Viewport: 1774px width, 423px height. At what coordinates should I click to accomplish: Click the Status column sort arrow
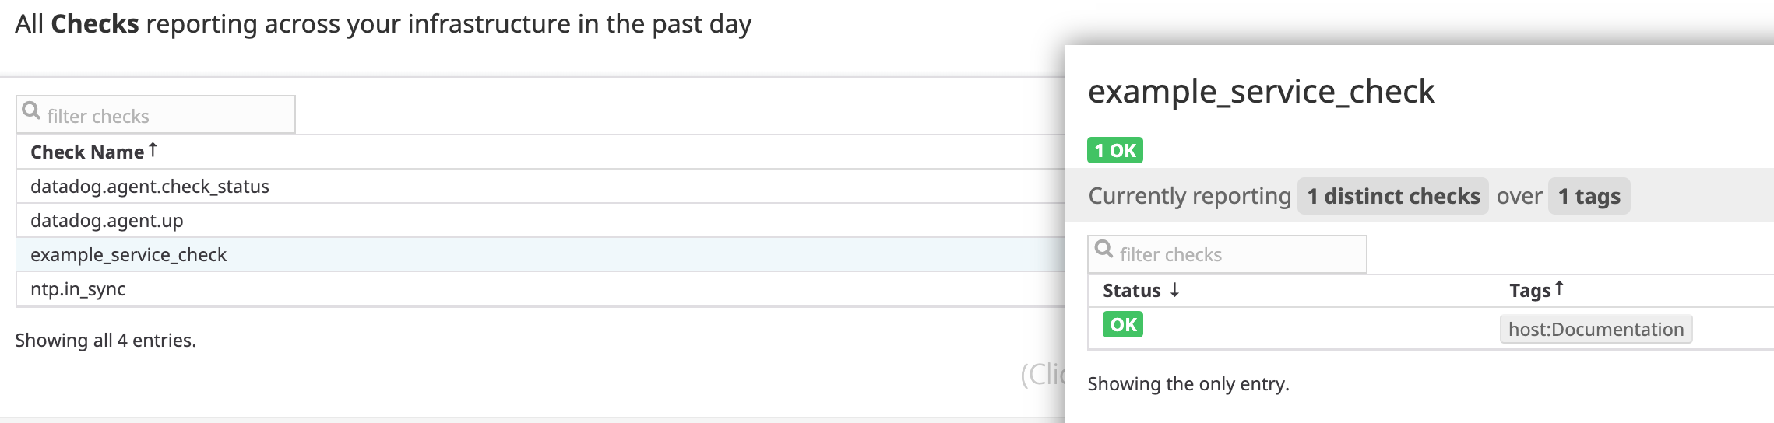coord(1174,290)
